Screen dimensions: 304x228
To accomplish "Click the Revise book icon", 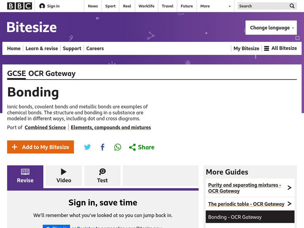I will point(25,172).
